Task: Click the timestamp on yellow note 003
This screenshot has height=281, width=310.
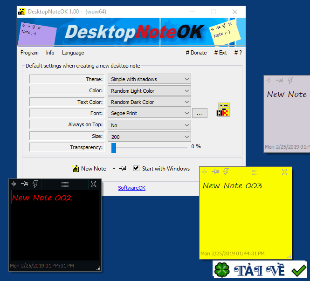Action: 233,254
